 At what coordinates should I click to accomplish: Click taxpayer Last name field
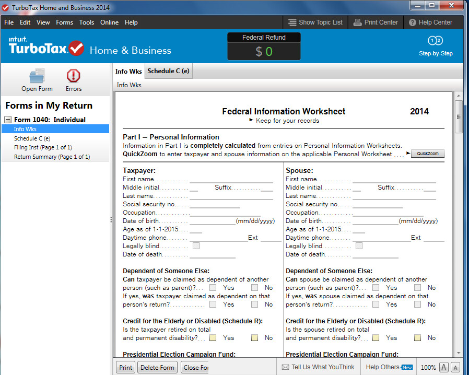pyautogui.click(x=231, y=196)
